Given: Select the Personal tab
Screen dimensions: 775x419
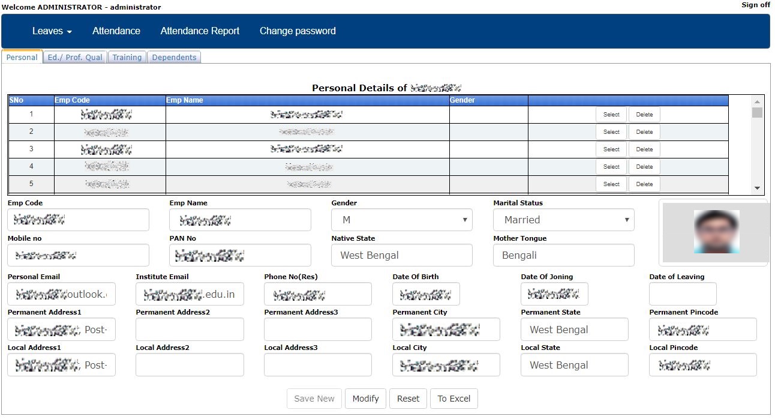Looking at the screenshot, I should pos(22,57).
